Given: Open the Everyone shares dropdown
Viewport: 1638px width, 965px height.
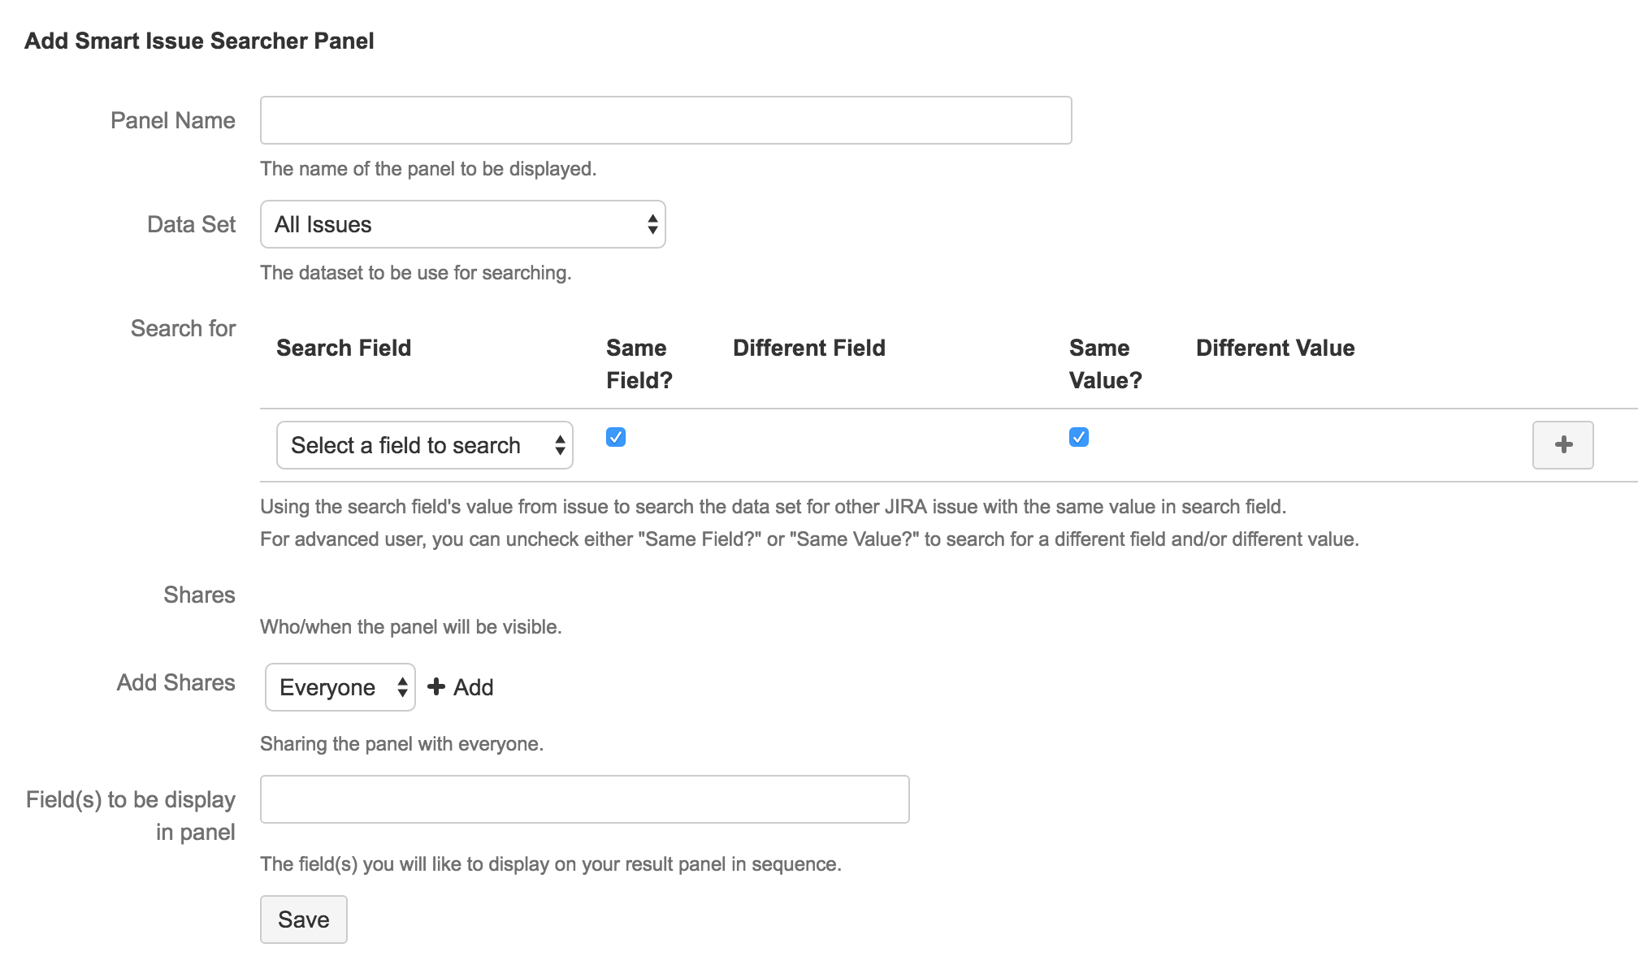Looking at the screenshot, I should 340,686.
